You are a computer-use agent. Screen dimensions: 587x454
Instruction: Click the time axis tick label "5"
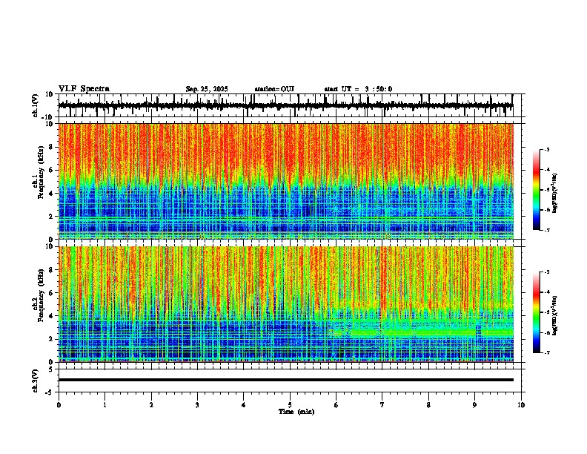click(x=290, y=405)
